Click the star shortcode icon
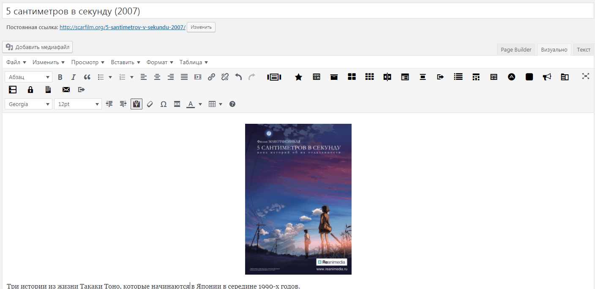This screenshot has width=595, height=289. pyautogui.click(x=298, y=77)
